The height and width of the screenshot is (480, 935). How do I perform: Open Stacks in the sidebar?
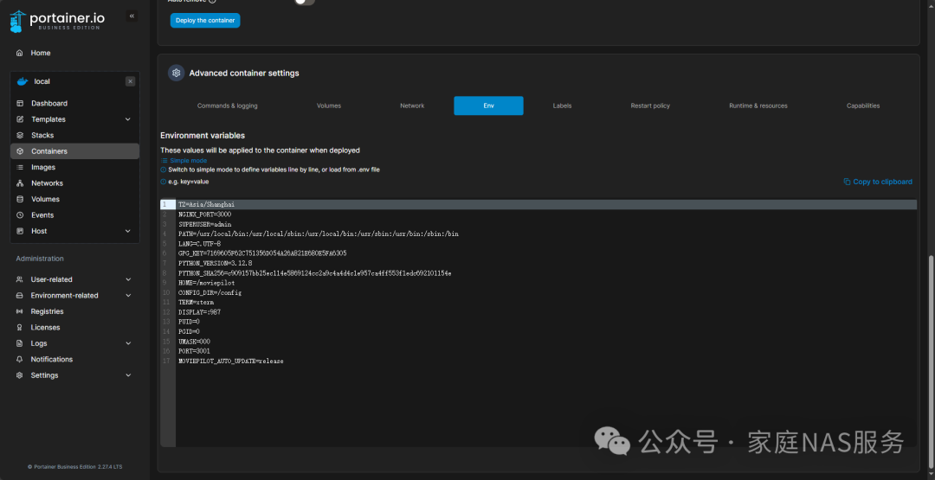(x=42, y=135)
